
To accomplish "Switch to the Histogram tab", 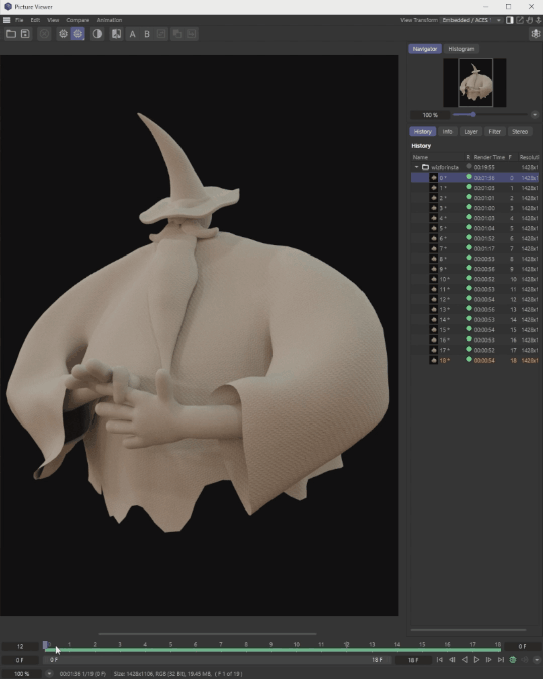I will click(461, 49).
